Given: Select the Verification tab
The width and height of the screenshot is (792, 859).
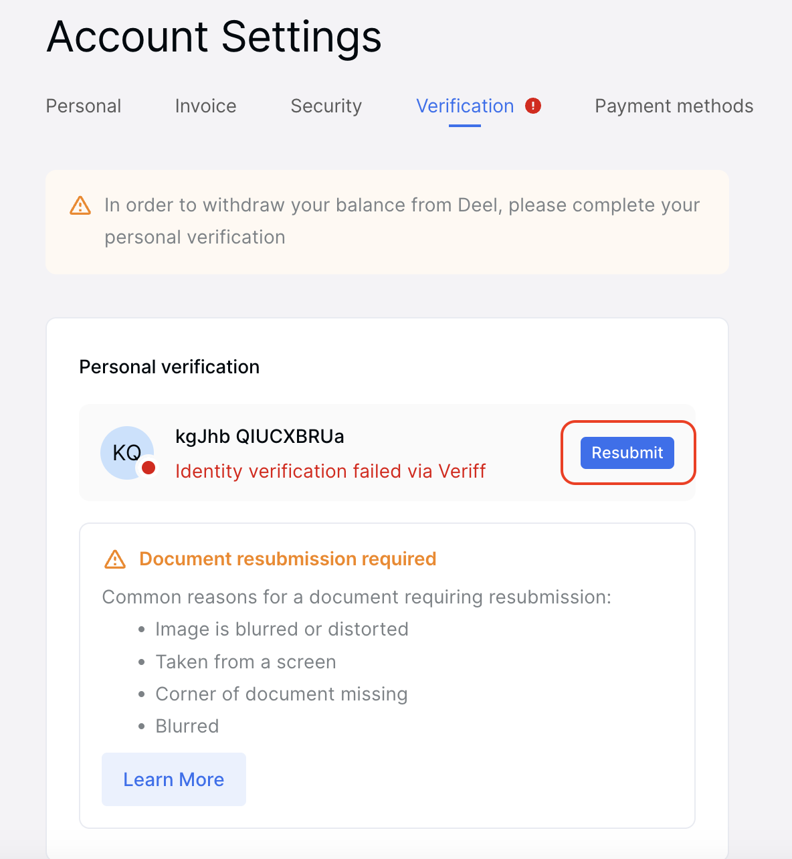Looking at the screenshot, I should [464, 106].
